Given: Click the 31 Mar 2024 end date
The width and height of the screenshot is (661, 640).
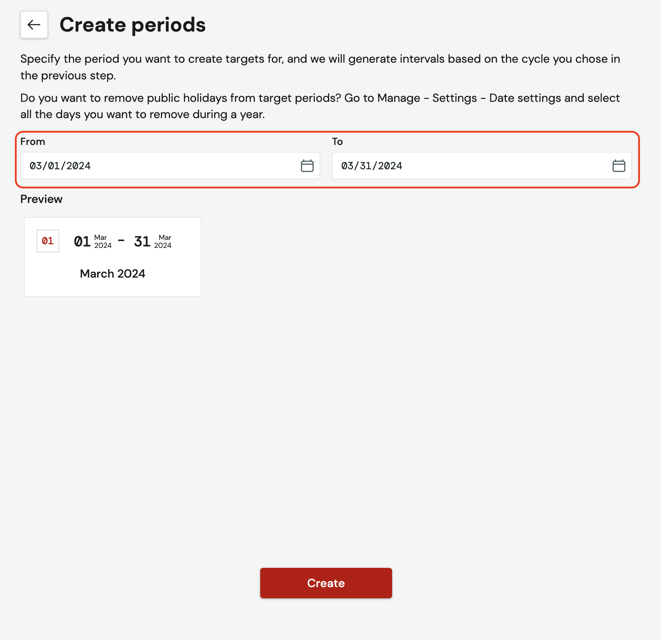Looking at the screenshot, I should coord(153,241).
